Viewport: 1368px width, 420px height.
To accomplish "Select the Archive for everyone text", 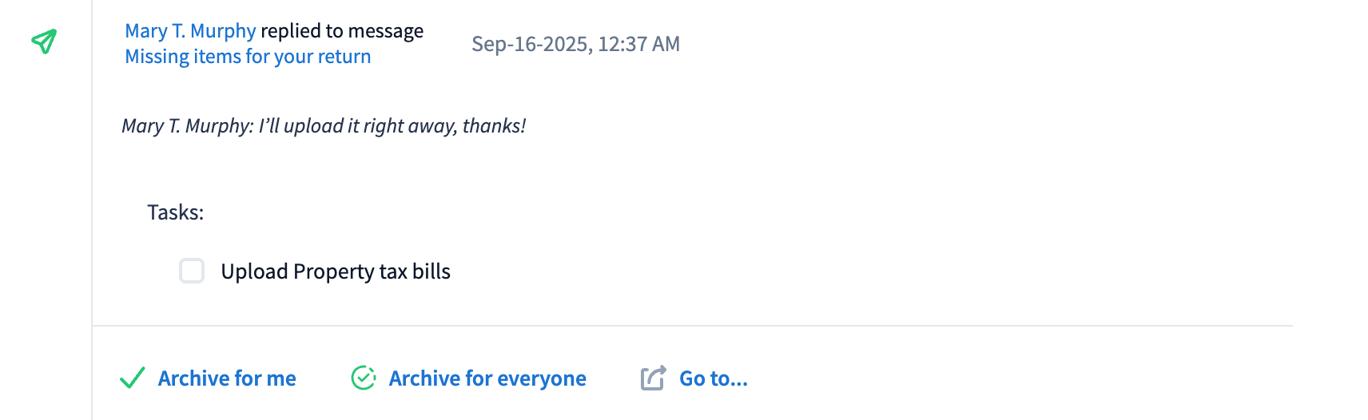I will pos(487,378).
